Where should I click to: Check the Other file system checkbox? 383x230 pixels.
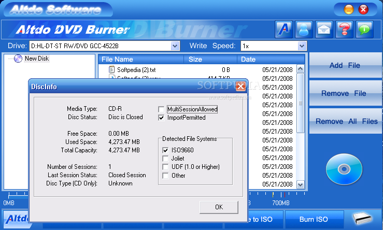165,176
